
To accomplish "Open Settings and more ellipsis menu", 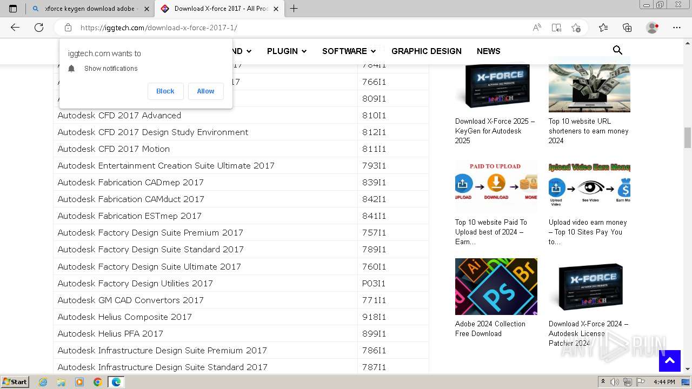I will tap(677, 28).
